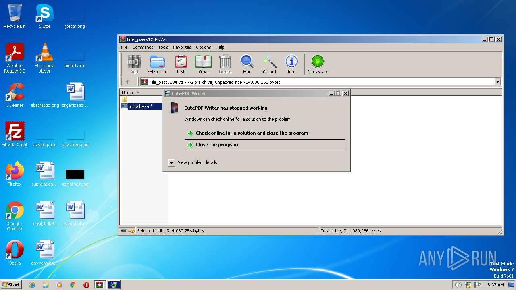Open the File menu
Image resolution: width=516 pixels, height=290 pixels.
coord(124,47)
